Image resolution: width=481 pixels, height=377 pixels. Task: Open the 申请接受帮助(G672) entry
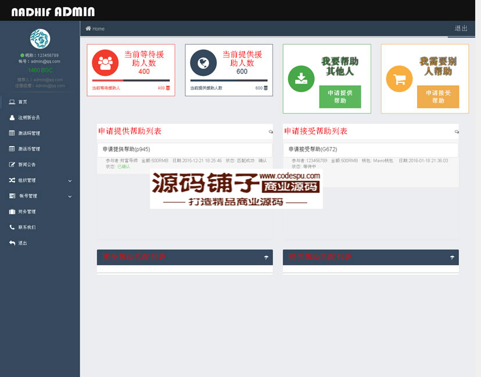pos(371,150)
